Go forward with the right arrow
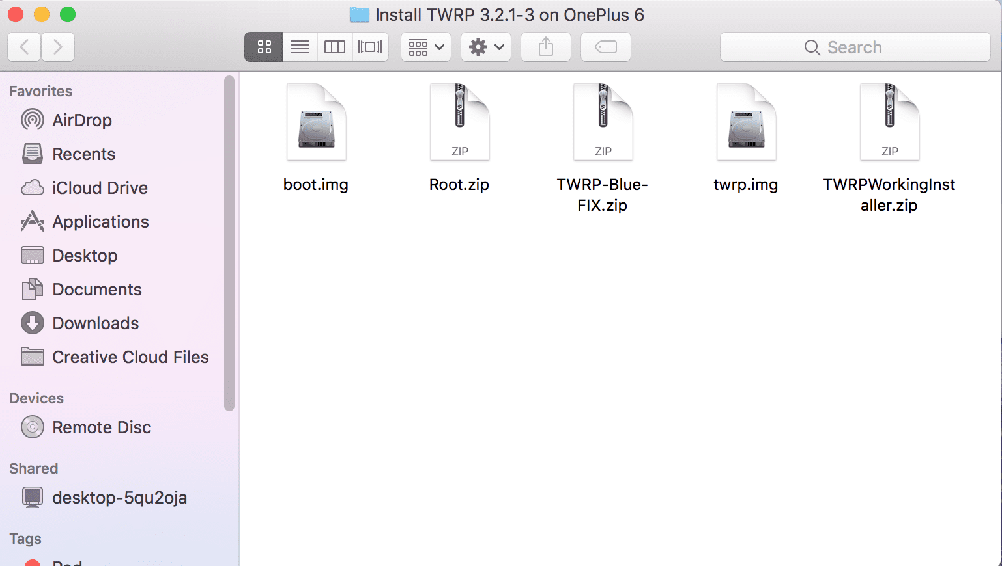This screenshot has width=1002, height=566. click(x=58, y=47)
